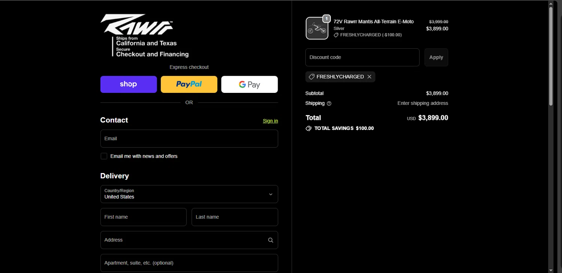Click the Discount code input field
562x273 pixels.
pos(362,57)
